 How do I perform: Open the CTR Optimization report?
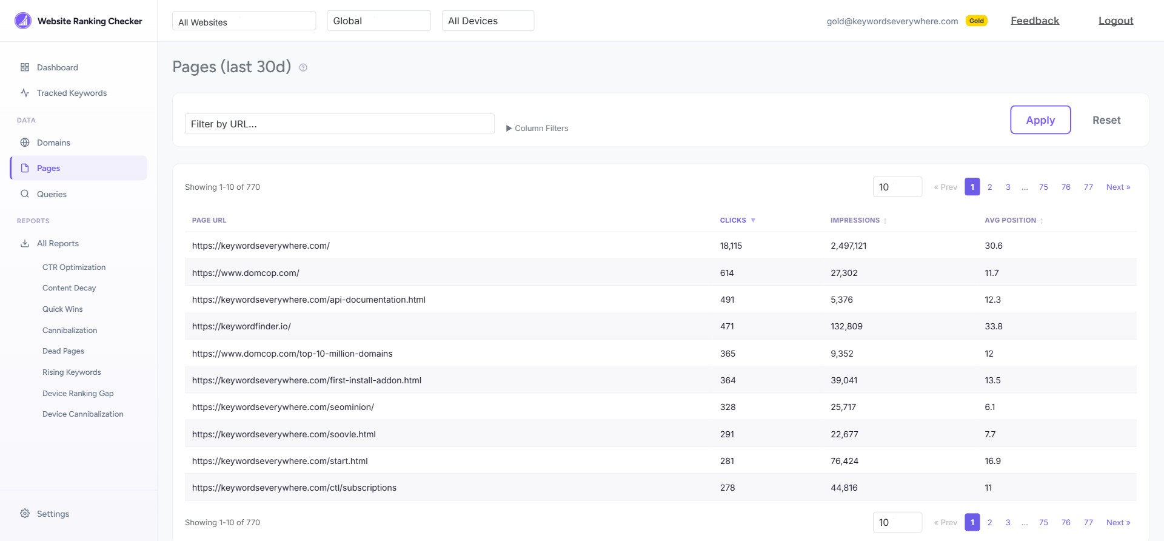pos(74,267)
